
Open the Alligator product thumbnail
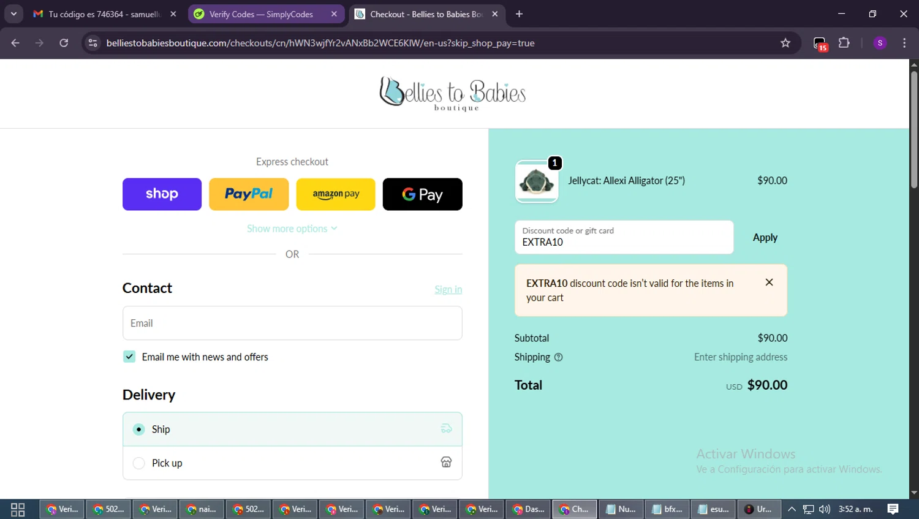pos(537,181)
